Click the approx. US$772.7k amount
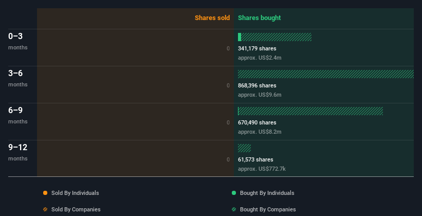422x216 pixels. point(262,169)
